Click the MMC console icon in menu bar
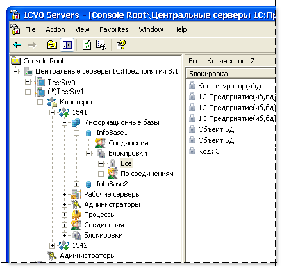This screenshot has height=269, width=282. tap(15, 29)
